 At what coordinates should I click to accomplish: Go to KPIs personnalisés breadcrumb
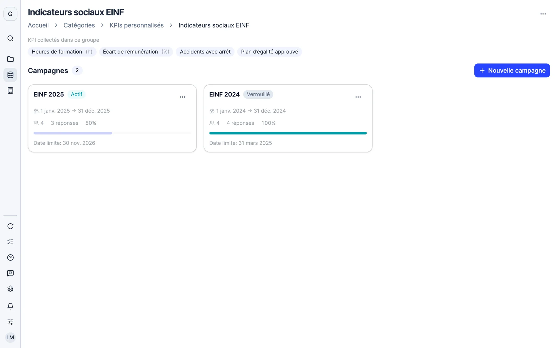click(136, 25)
